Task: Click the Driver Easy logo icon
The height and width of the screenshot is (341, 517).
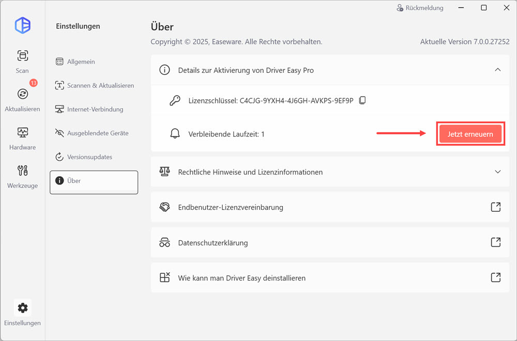Action: [23, 25]
